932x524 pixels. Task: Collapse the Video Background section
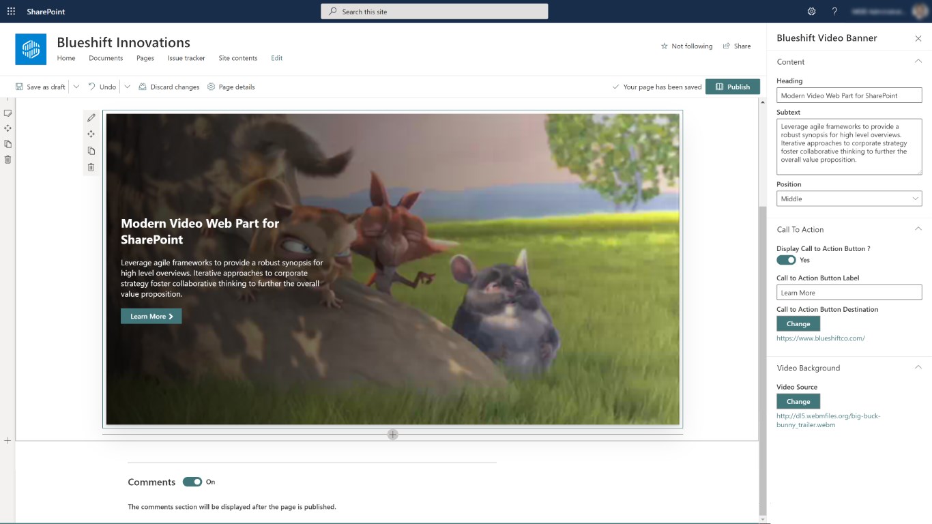[x=918, y=368]
